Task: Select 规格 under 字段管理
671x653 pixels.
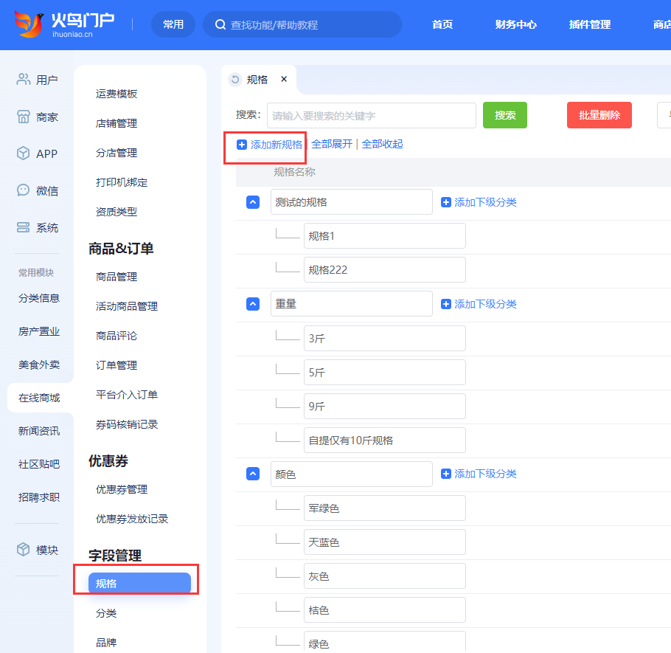Action: [139, 583]
